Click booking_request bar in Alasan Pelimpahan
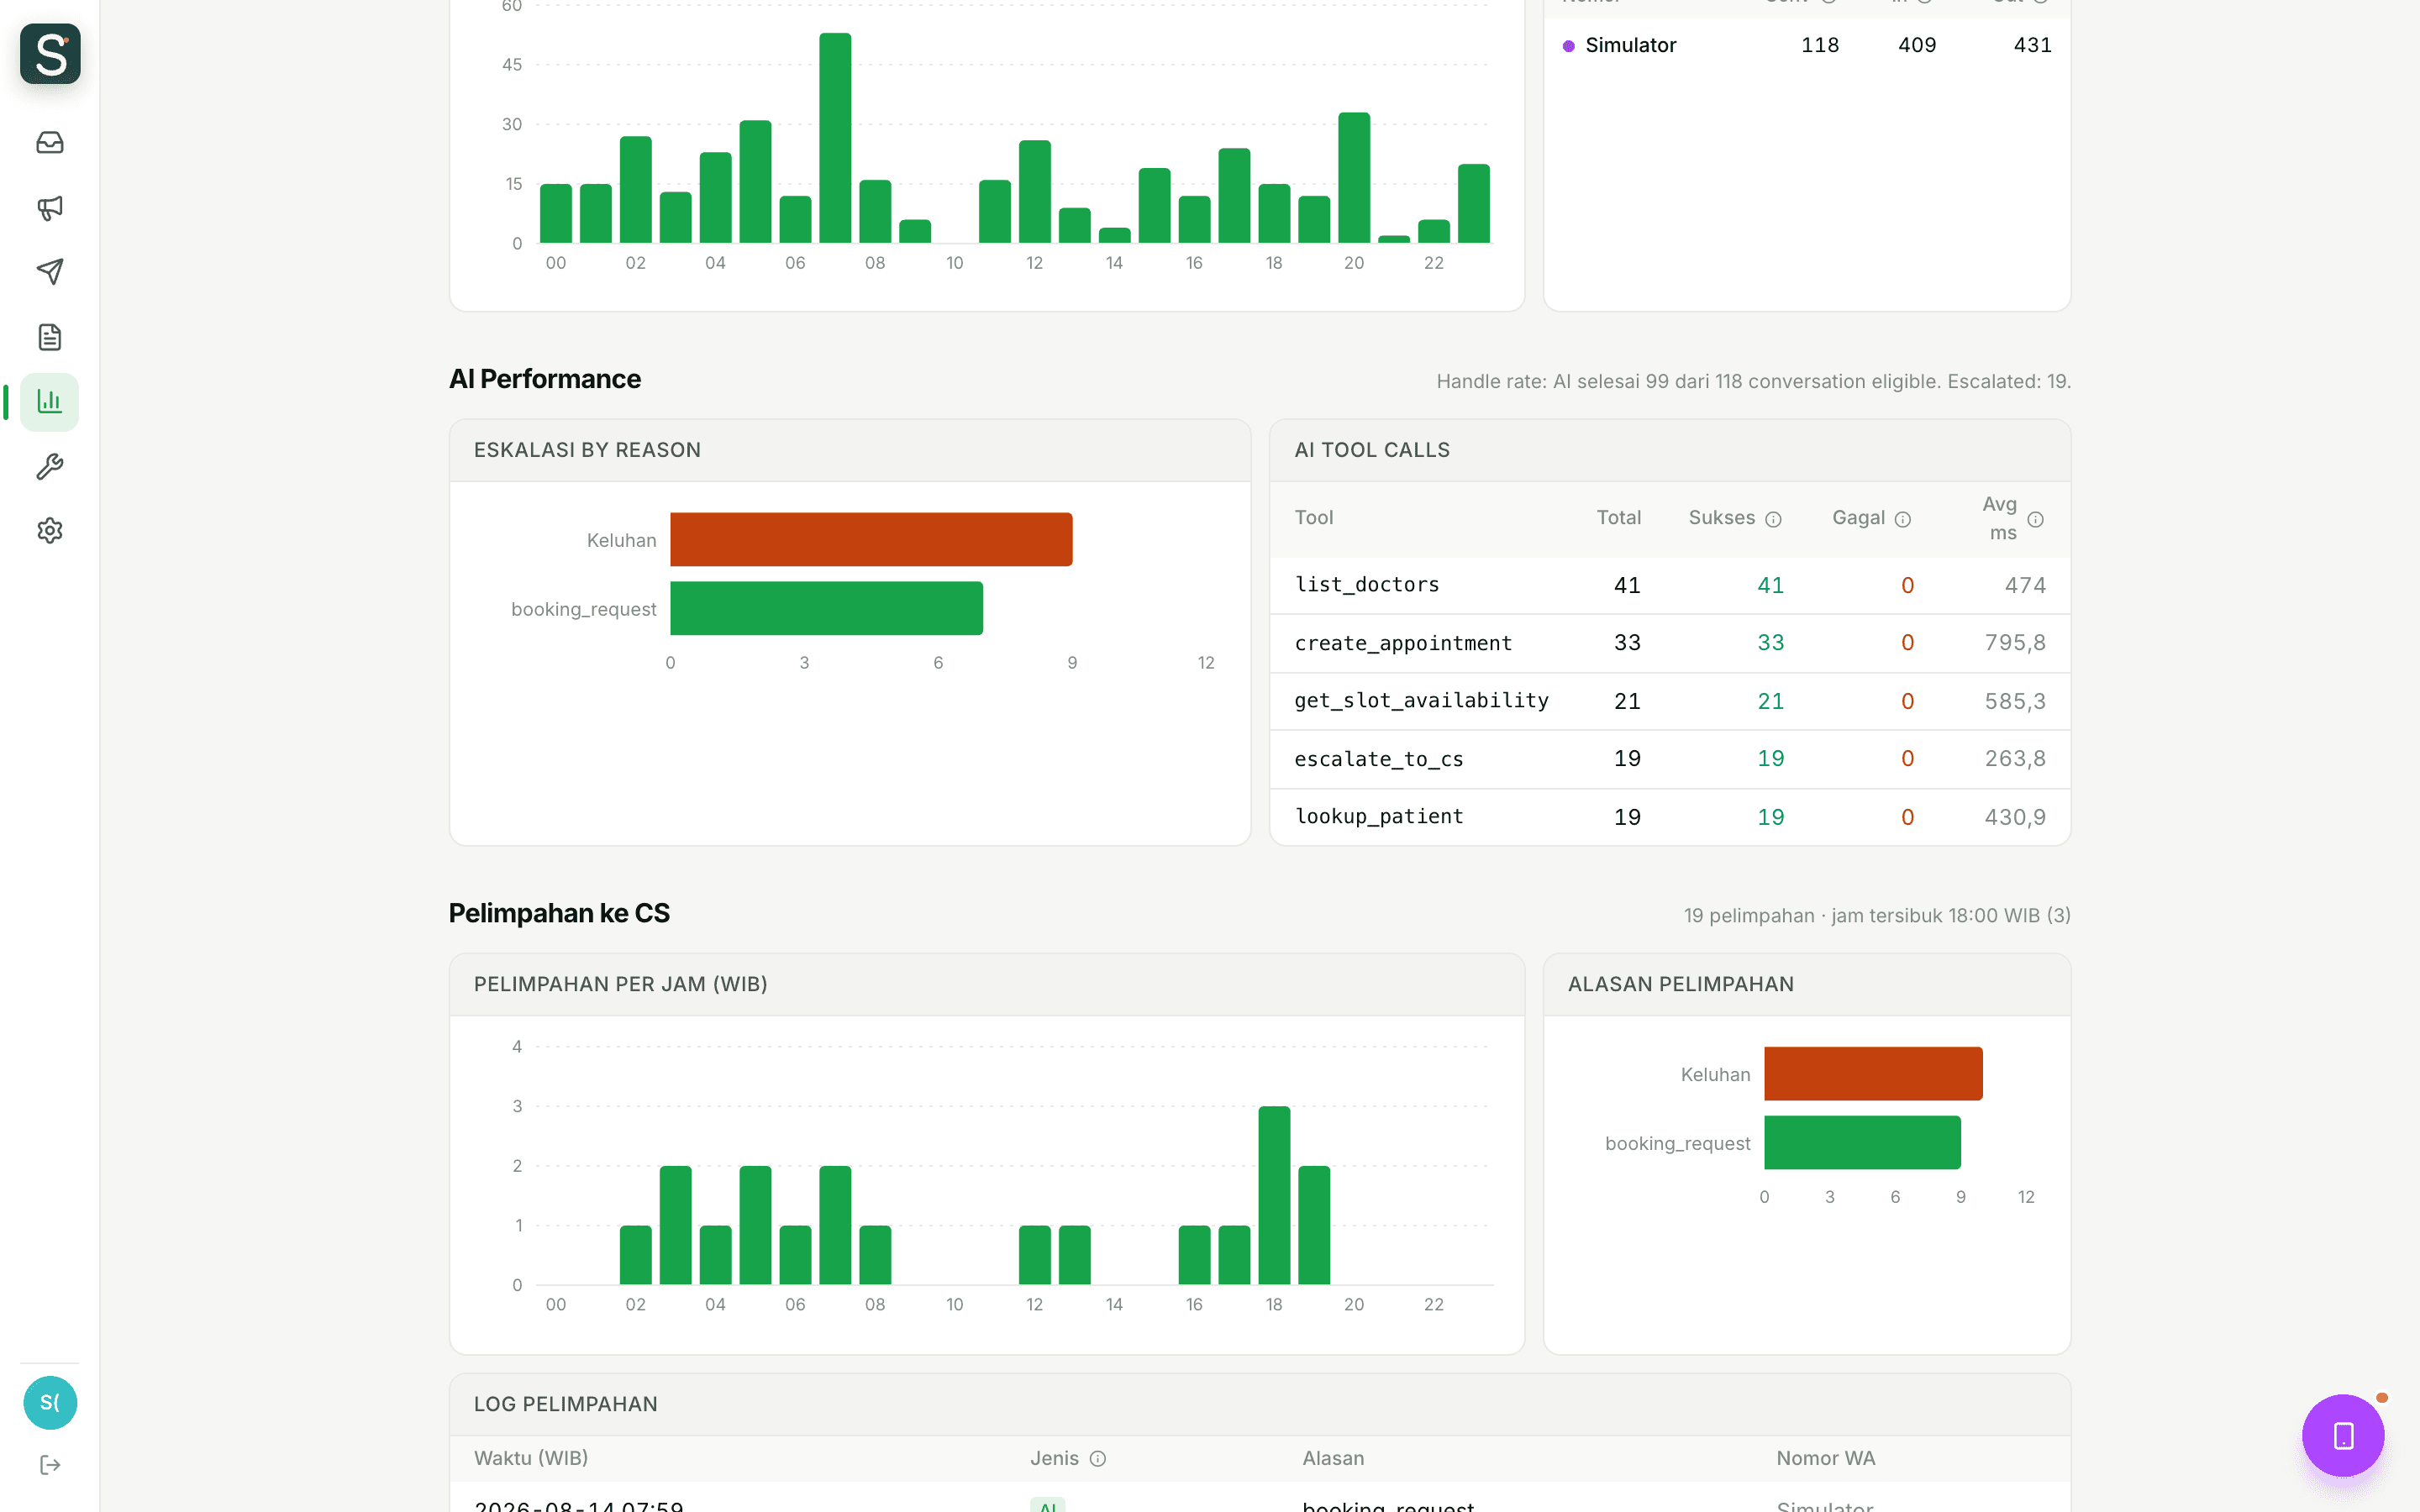 (x=1862, y=1142)
